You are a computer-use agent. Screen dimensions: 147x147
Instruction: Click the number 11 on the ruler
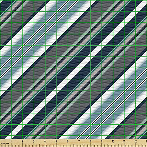[124, 141]
